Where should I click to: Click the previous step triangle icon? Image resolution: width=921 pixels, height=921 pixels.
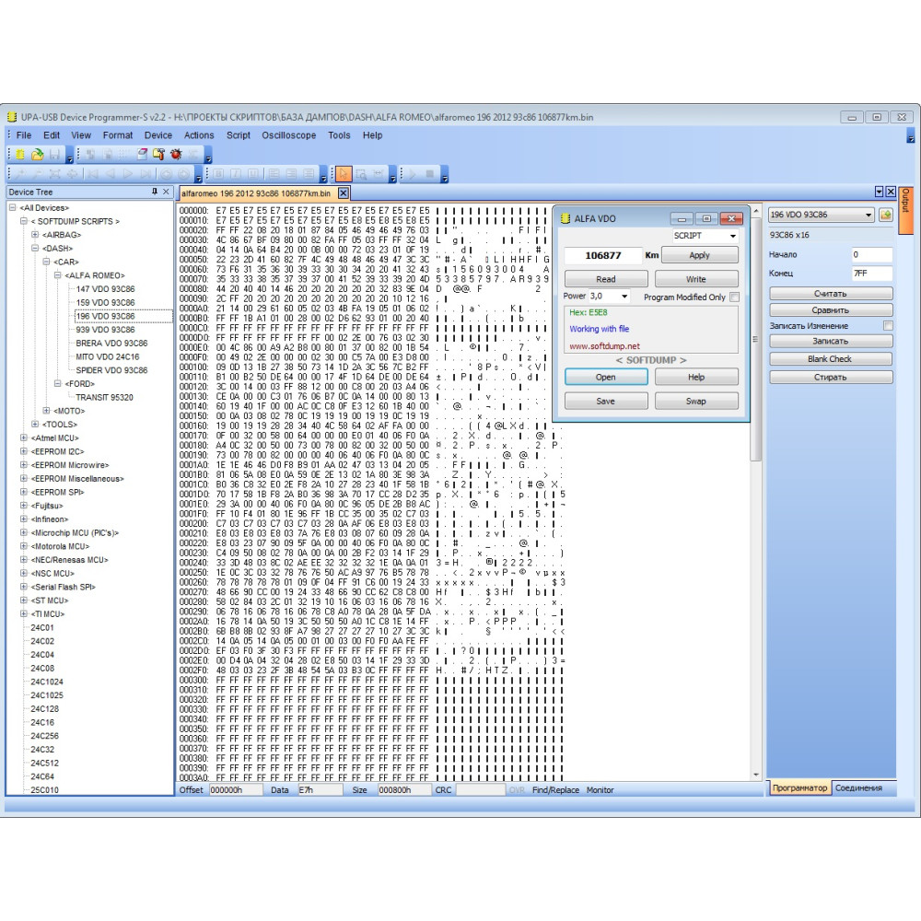[110, 174]
